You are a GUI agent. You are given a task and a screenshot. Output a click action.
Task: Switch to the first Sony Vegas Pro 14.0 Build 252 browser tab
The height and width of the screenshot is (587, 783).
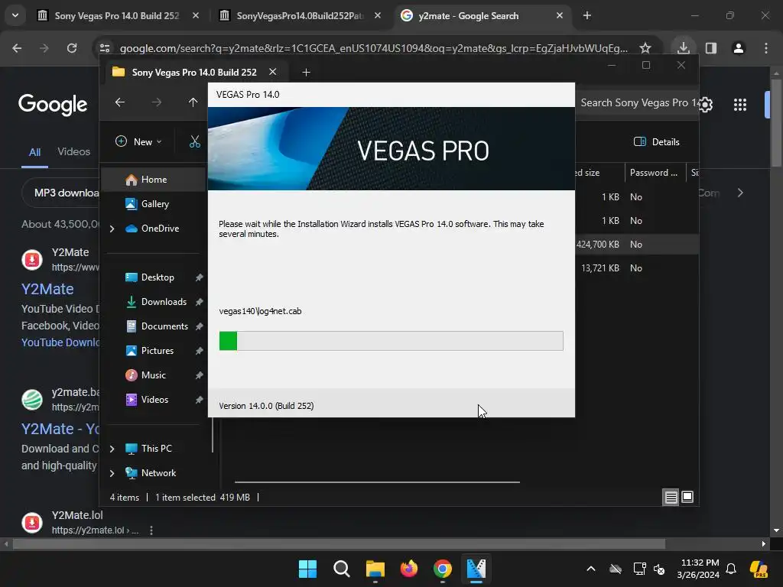[117, 16]
